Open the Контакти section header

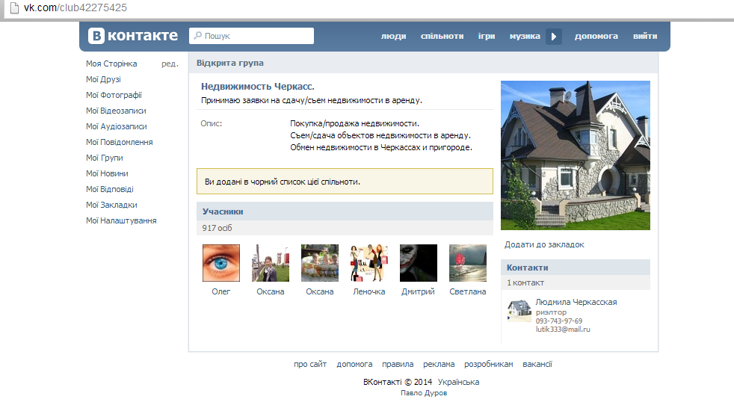tap(576, 268)
